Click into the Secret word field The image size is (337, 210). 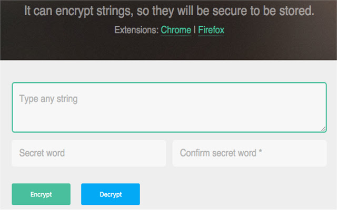click(88, 153)
